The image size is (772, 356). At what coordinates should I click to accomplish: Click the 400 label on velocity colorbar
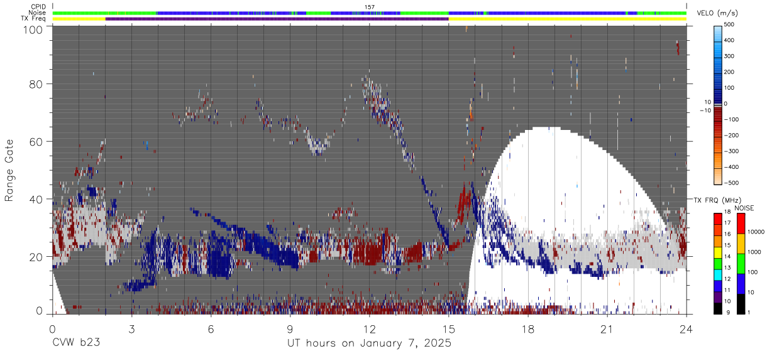pyautogui.click(x=731, y=40)
